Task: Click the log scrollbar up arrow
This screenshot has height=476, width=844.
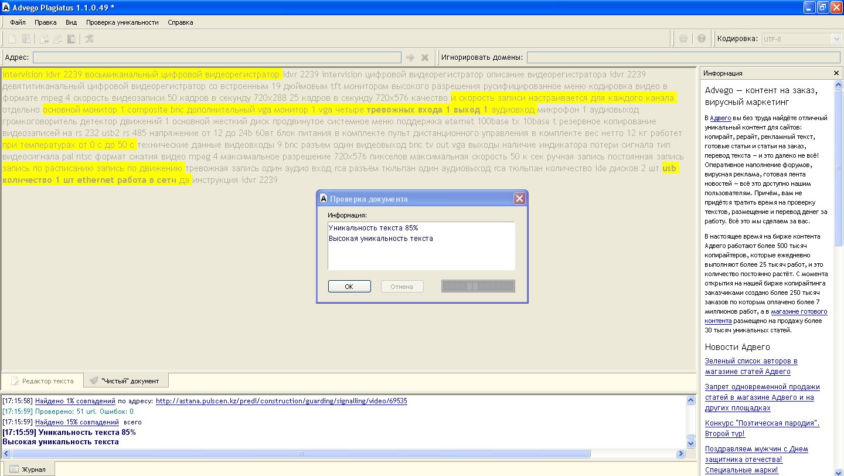Action: pyautogui.click(x=690, y=400)
